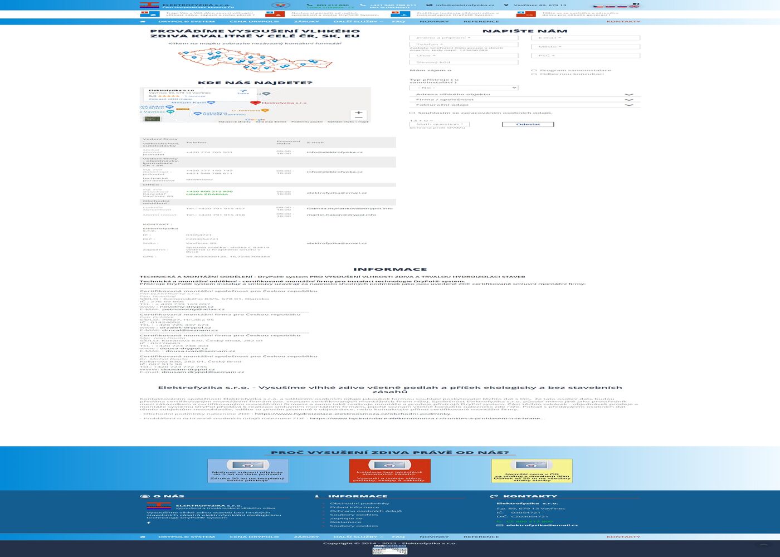This screenshot has width=780, height=557.
Task: Open Novinky in the top menu
Action: tap(434, 22)
